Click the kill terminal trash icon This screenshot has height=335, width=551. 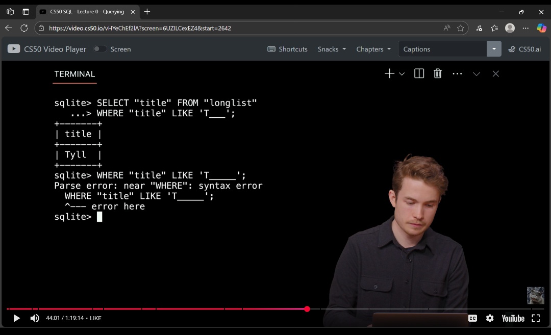[x=438, y=73]
